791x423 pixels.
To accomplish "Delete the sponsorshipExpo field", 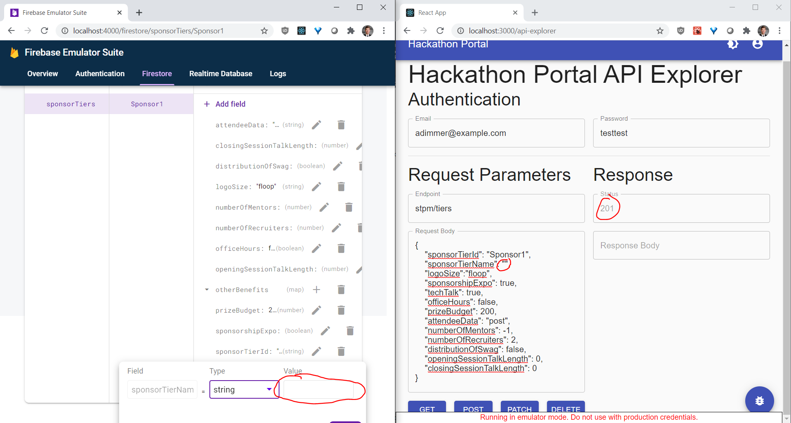I will 350,331.
